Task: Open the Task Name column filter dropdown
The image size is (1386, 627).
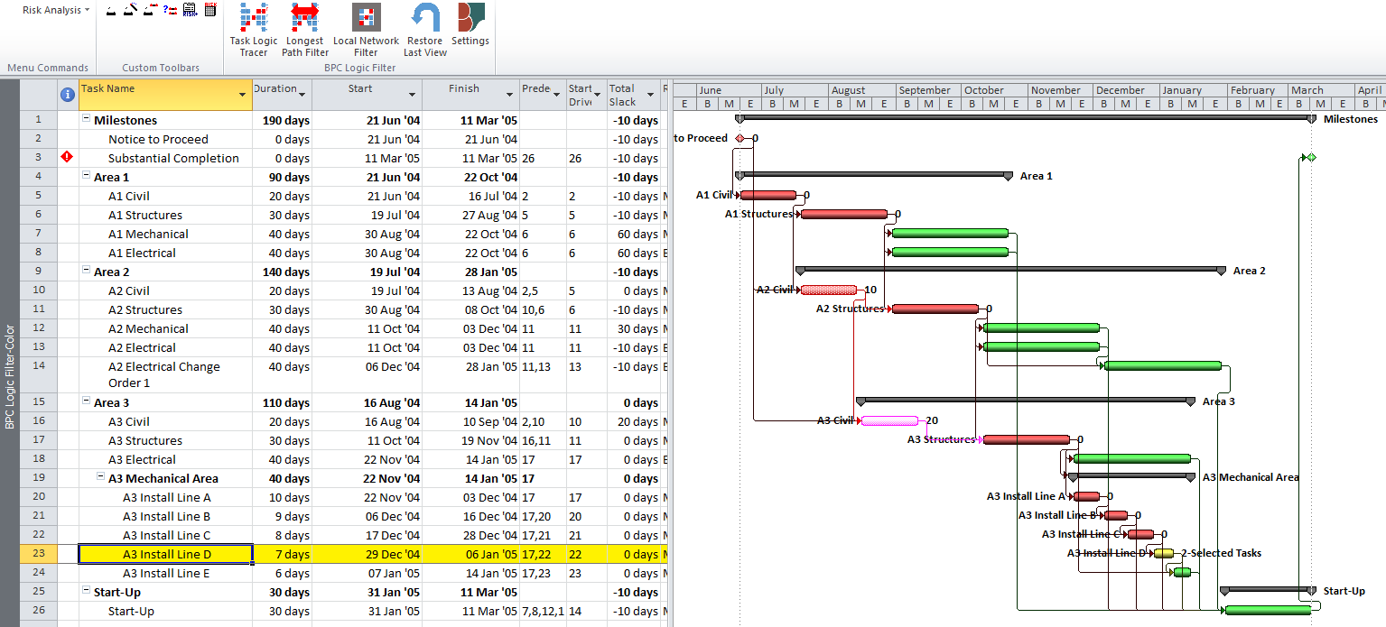Action: pyautogui.click(x=242, y=95)
